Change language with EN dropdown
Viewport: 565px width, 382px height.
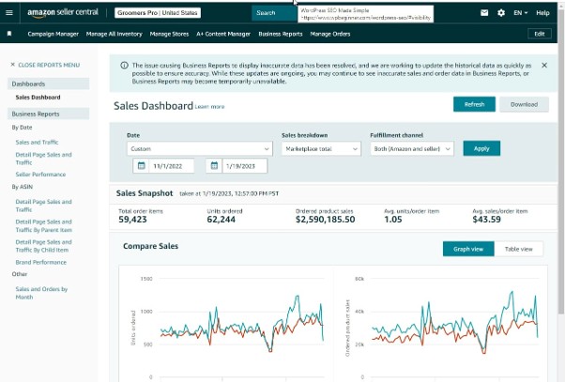(520, 12)
